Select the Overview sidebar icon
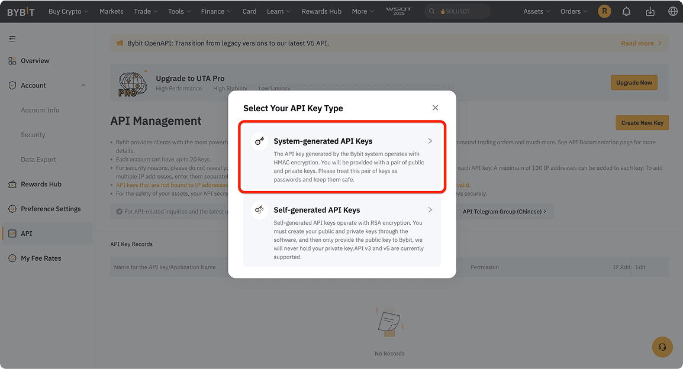This screenshot has height=369, width=683. point(12,60)
